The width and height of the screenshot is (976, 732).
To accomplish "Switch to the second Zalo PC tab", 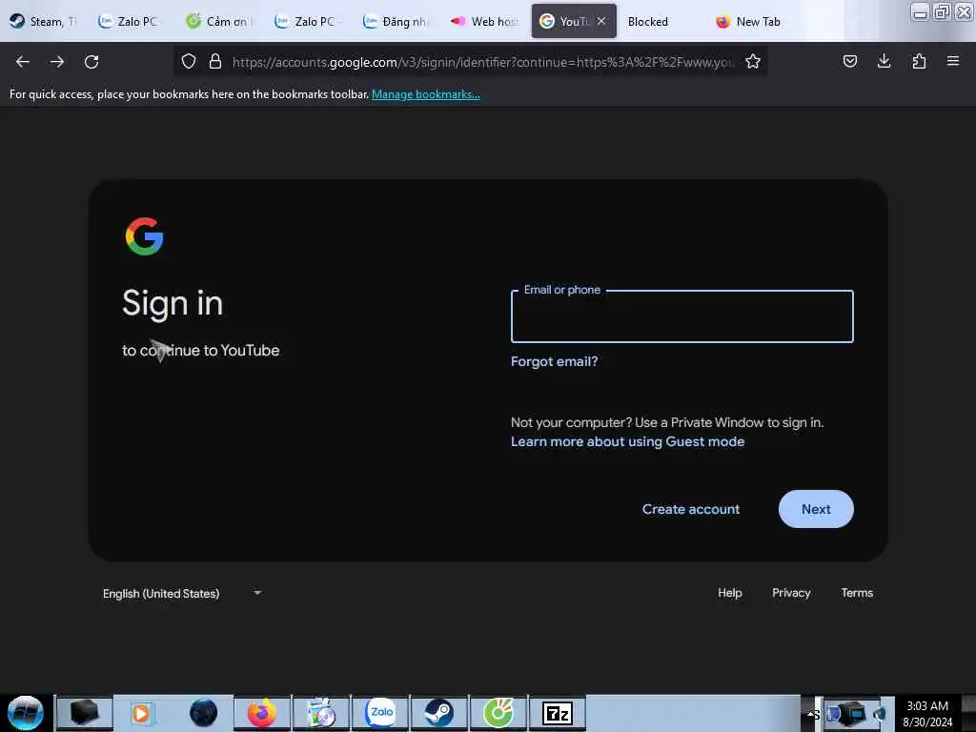I will coord(306,21).
